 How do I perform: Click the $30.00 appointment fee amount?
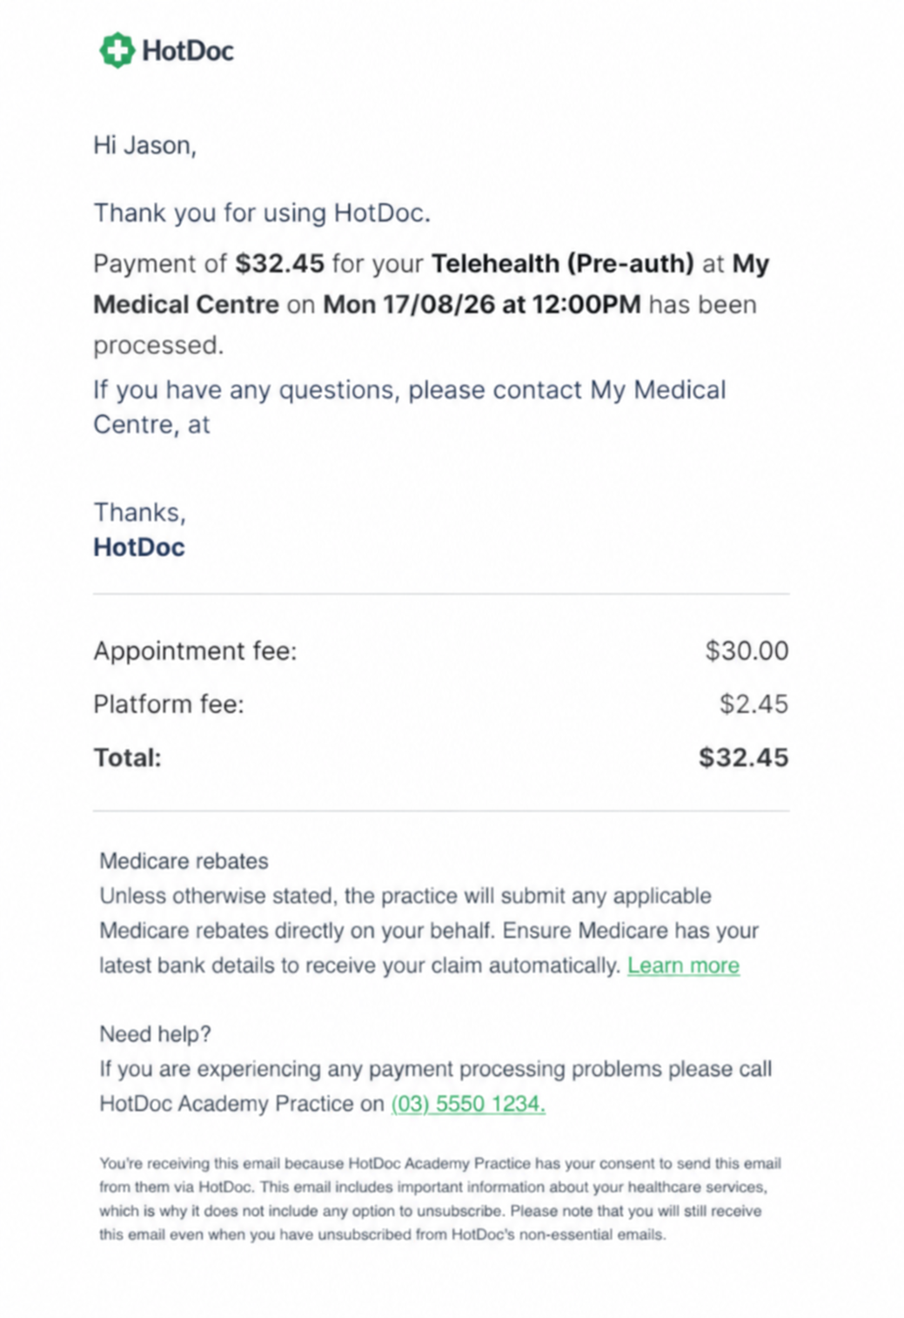pos(747,651)
